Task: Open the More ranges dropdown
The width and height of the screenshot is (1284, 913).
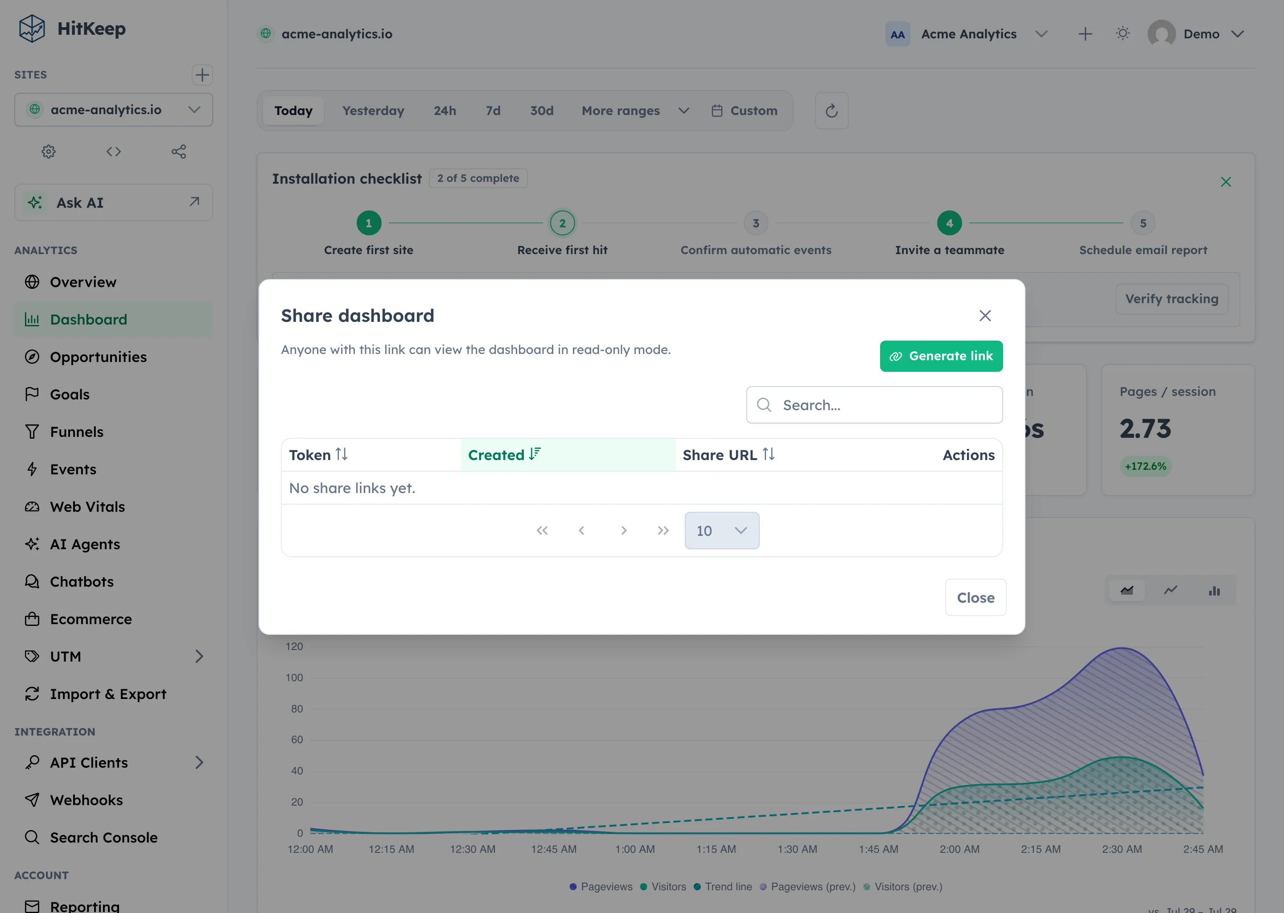Action: coord(635,111)
